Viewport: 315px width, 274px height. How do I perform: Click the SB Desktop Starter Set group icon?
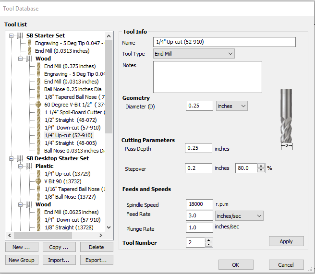tap(20, 158)
